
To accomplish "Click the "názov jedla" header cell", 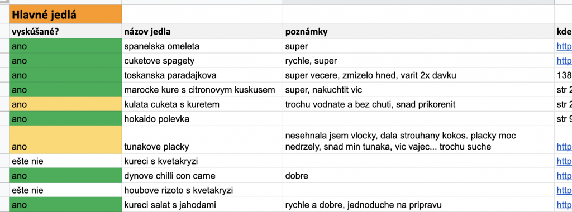I will tap(202, 32).
